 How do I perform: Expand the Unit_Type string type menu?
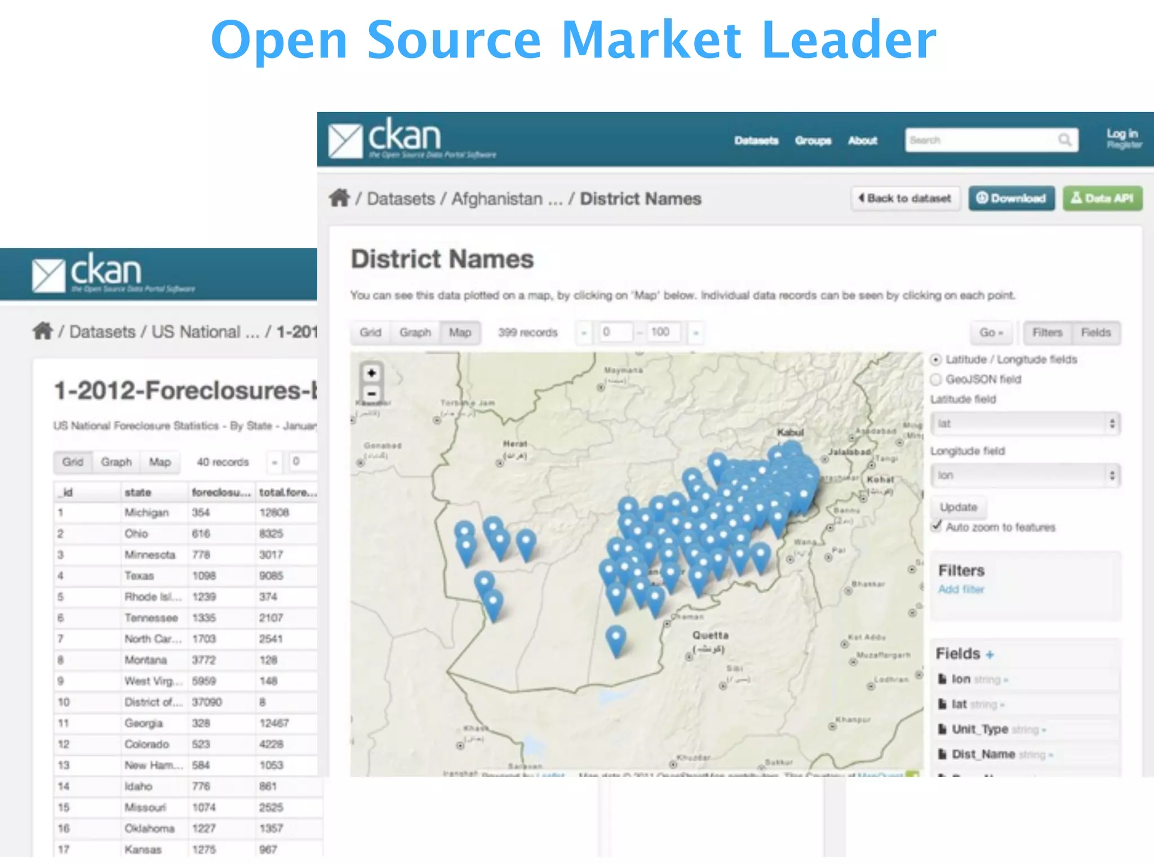point(1029,730)
